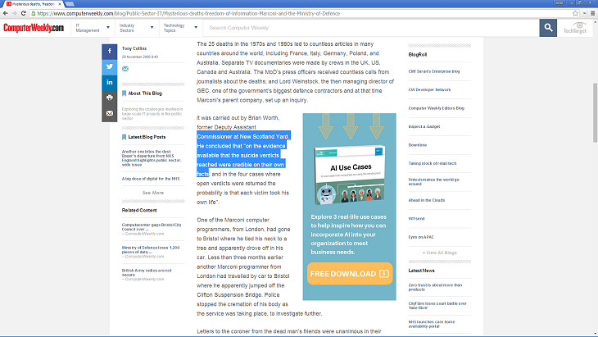Reload the page with the refresh icon
The height and width of the screenshot is (337, 598).
[x=23, y=13]
